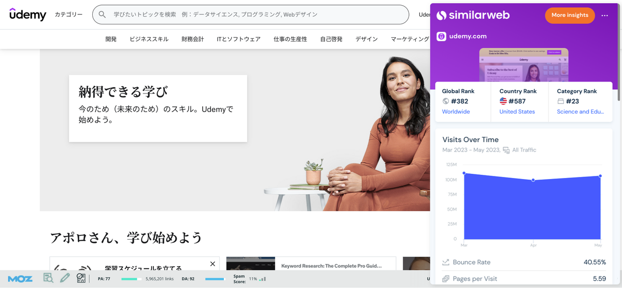Click the Pages per Visit icon

click(x=446, y=279)
